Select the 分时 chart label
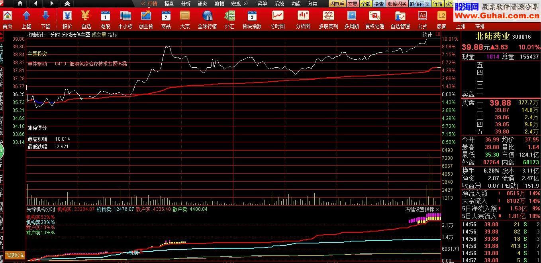Image resolution: width=541 pixels, height=263 pixels. 55,35
